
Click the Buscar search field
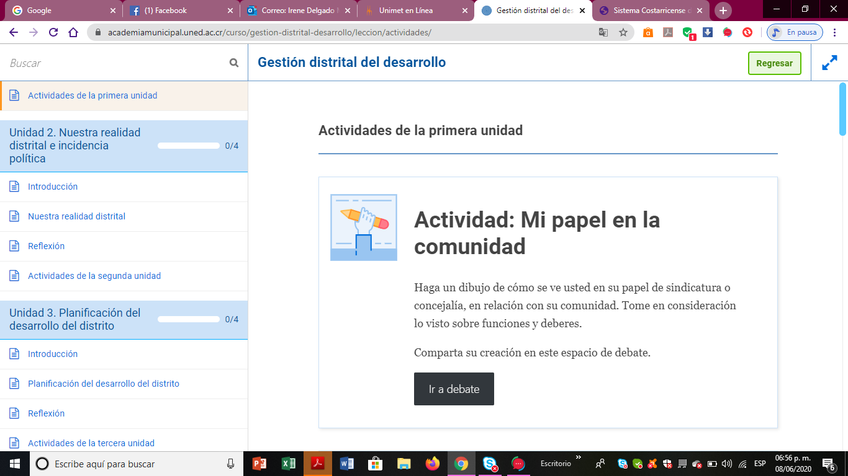pos(115,63)
